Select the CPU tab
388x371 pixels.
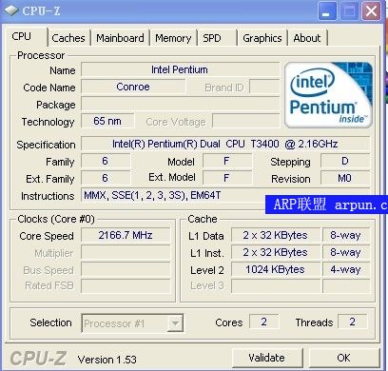point(27,36)
